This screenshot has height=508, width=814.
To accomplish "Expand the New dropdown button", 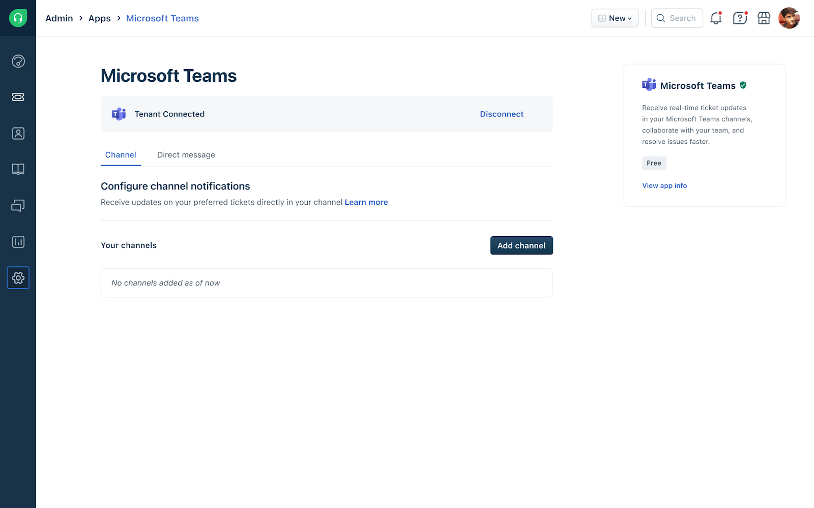I will pyautogui.click(x=615, y=18).
